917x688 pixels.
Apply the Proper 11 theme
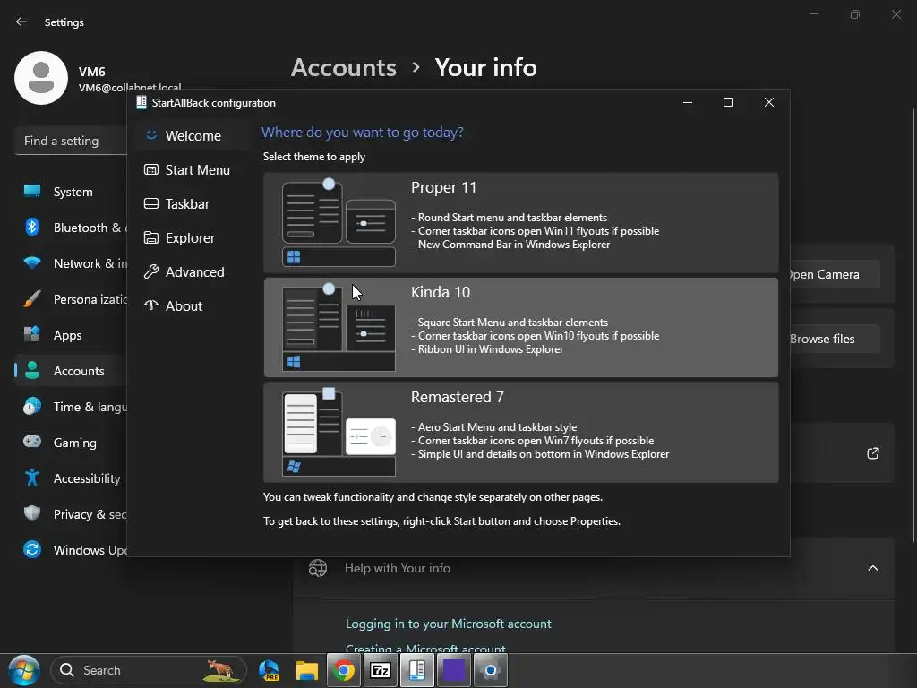tap(520, 222)
